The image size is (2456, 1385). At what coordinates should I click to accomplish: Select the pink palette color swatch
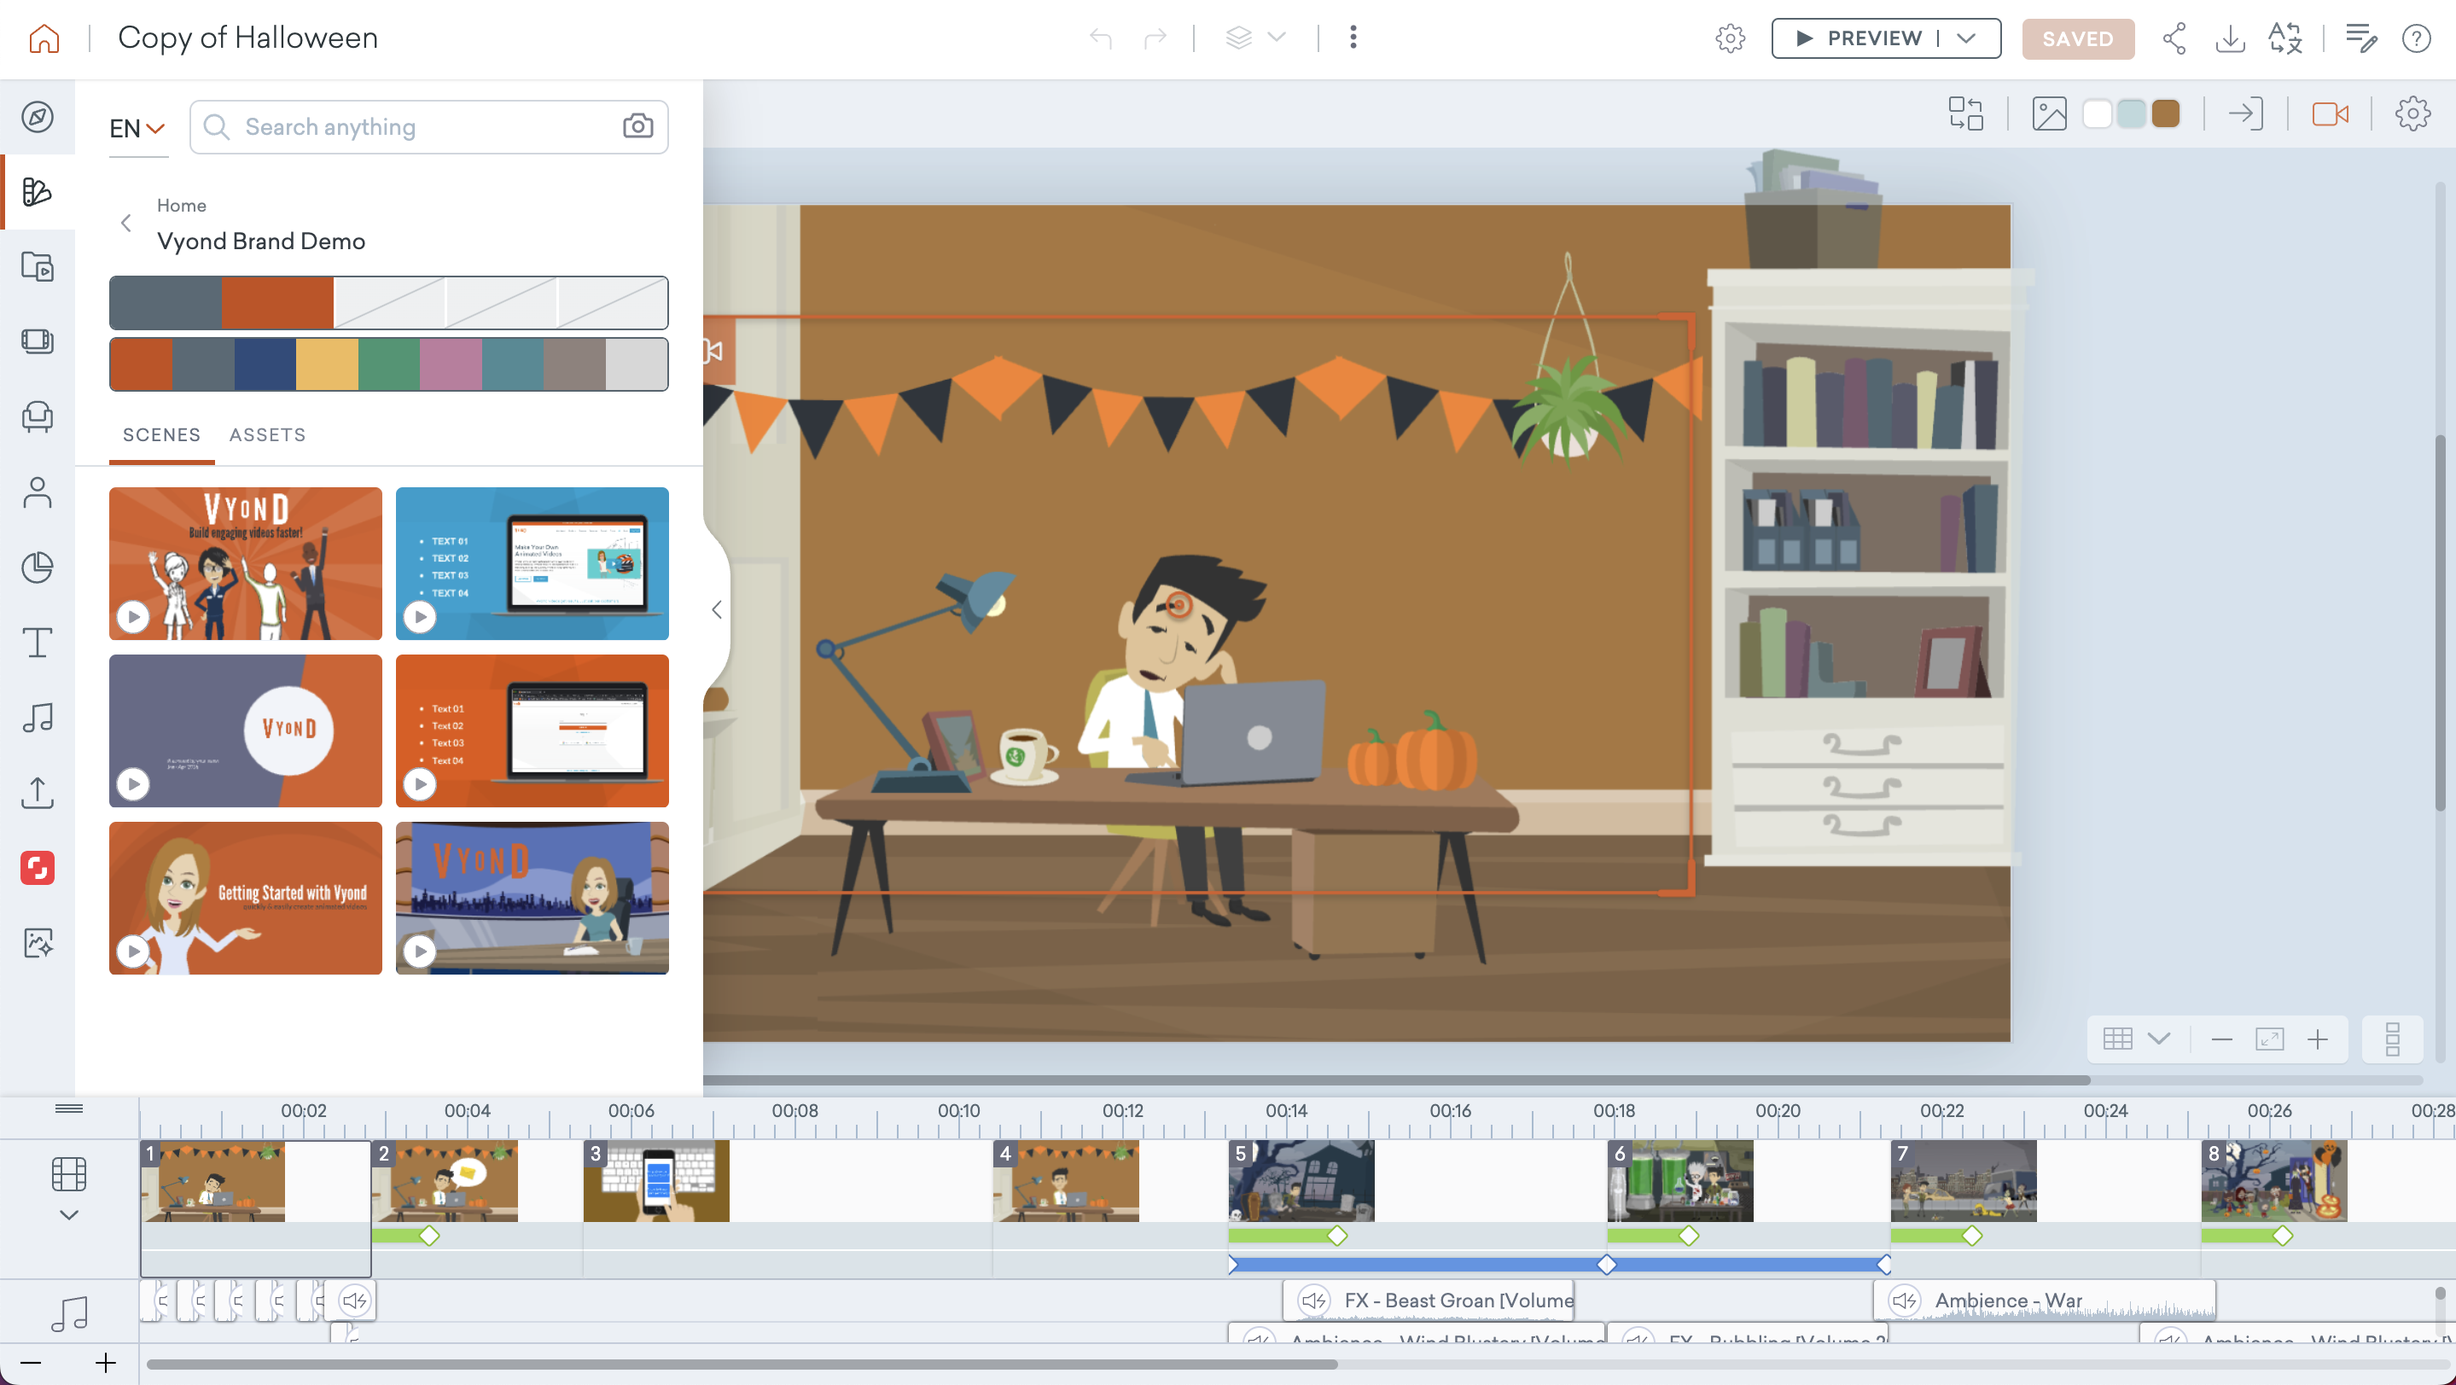pos(450,364)
